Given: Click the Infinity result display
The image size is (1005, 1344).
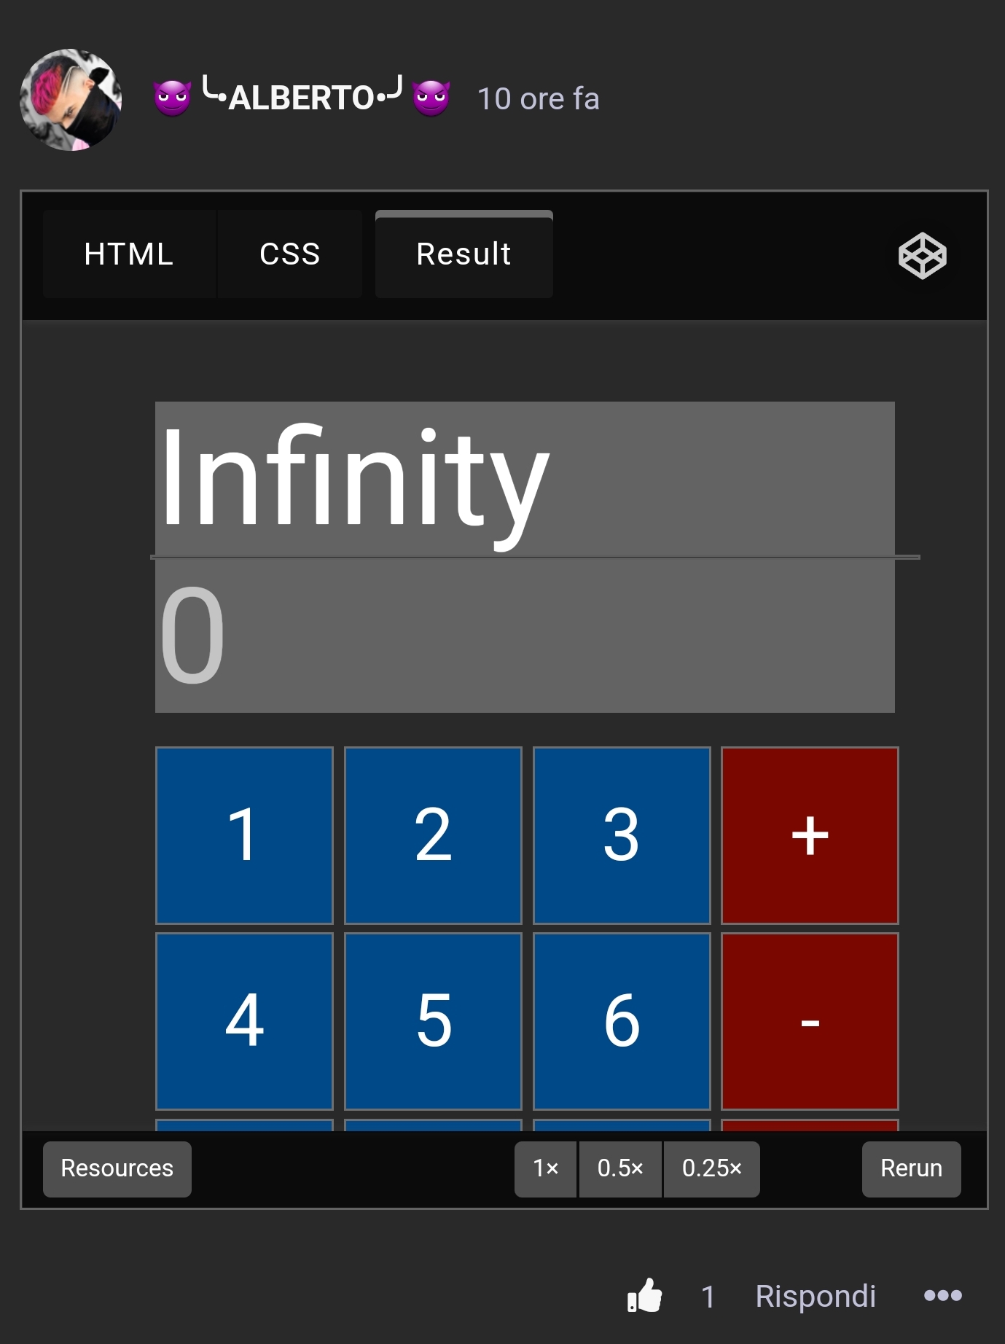Looking at the screenshot, I should coord(525,479).
